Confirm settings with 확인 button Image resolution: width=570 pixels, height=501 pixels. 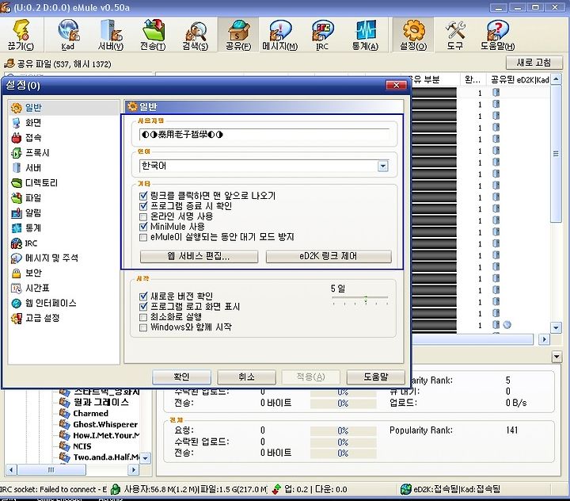click(182, 377)
